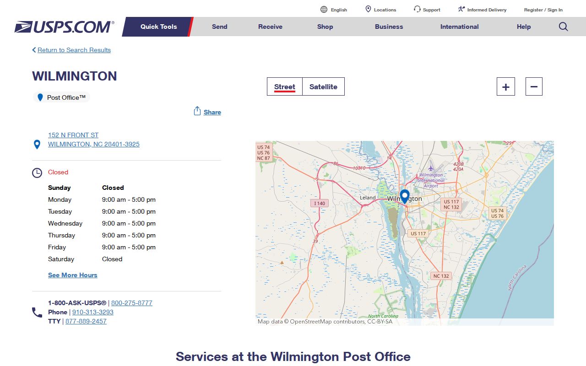The image size is (586, 366).
Task: Click the phone handset icon
Action: (x=37, y=312)
